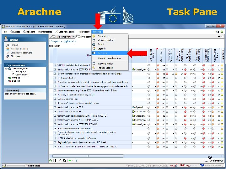This screenshot has width=226, height=169.
Task: Click the Your current profile icon
Action: pyautogui.click(x=8, y=49)
